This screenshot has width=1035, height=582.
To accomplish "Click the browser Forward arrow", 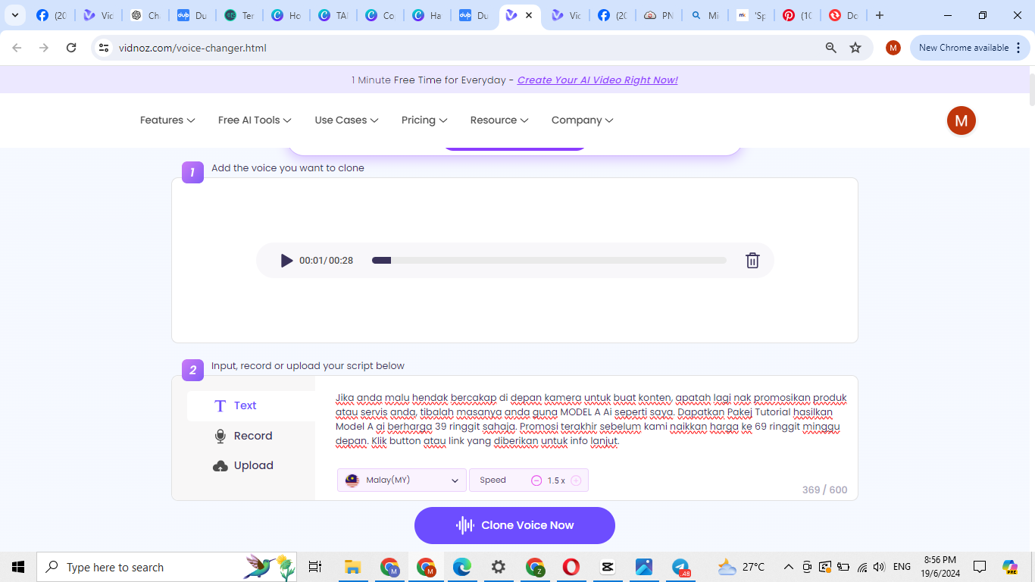I will click(44, 48).
